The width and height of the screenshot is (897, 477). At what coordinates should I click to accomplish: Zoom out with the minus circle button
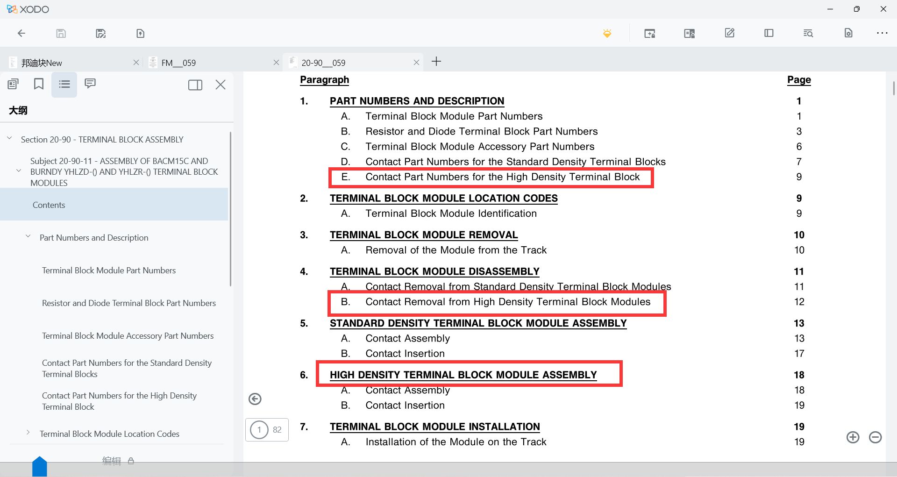point(876,437)
